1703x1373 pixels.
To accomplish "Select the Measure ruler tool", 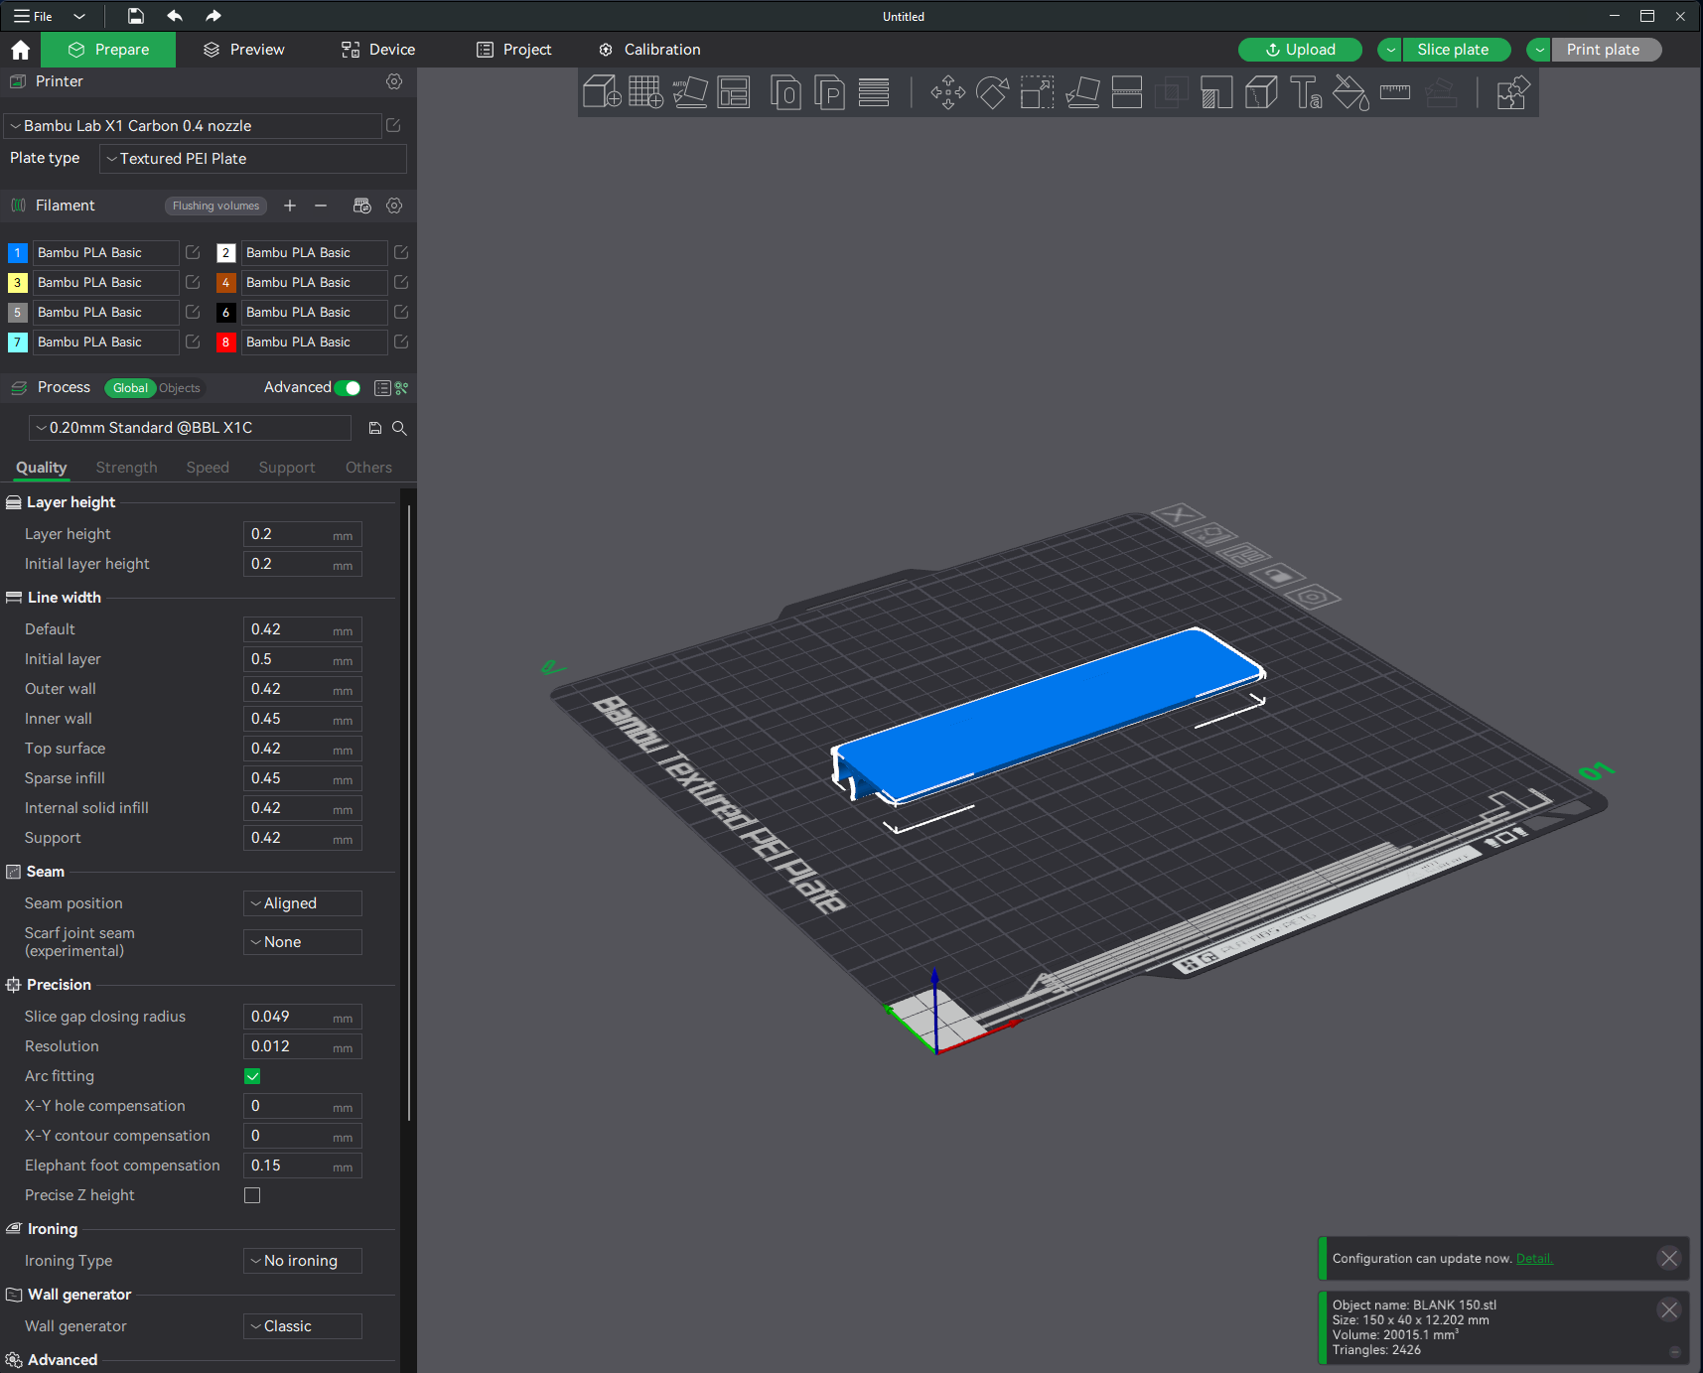I will click(x=1395, y=92).
